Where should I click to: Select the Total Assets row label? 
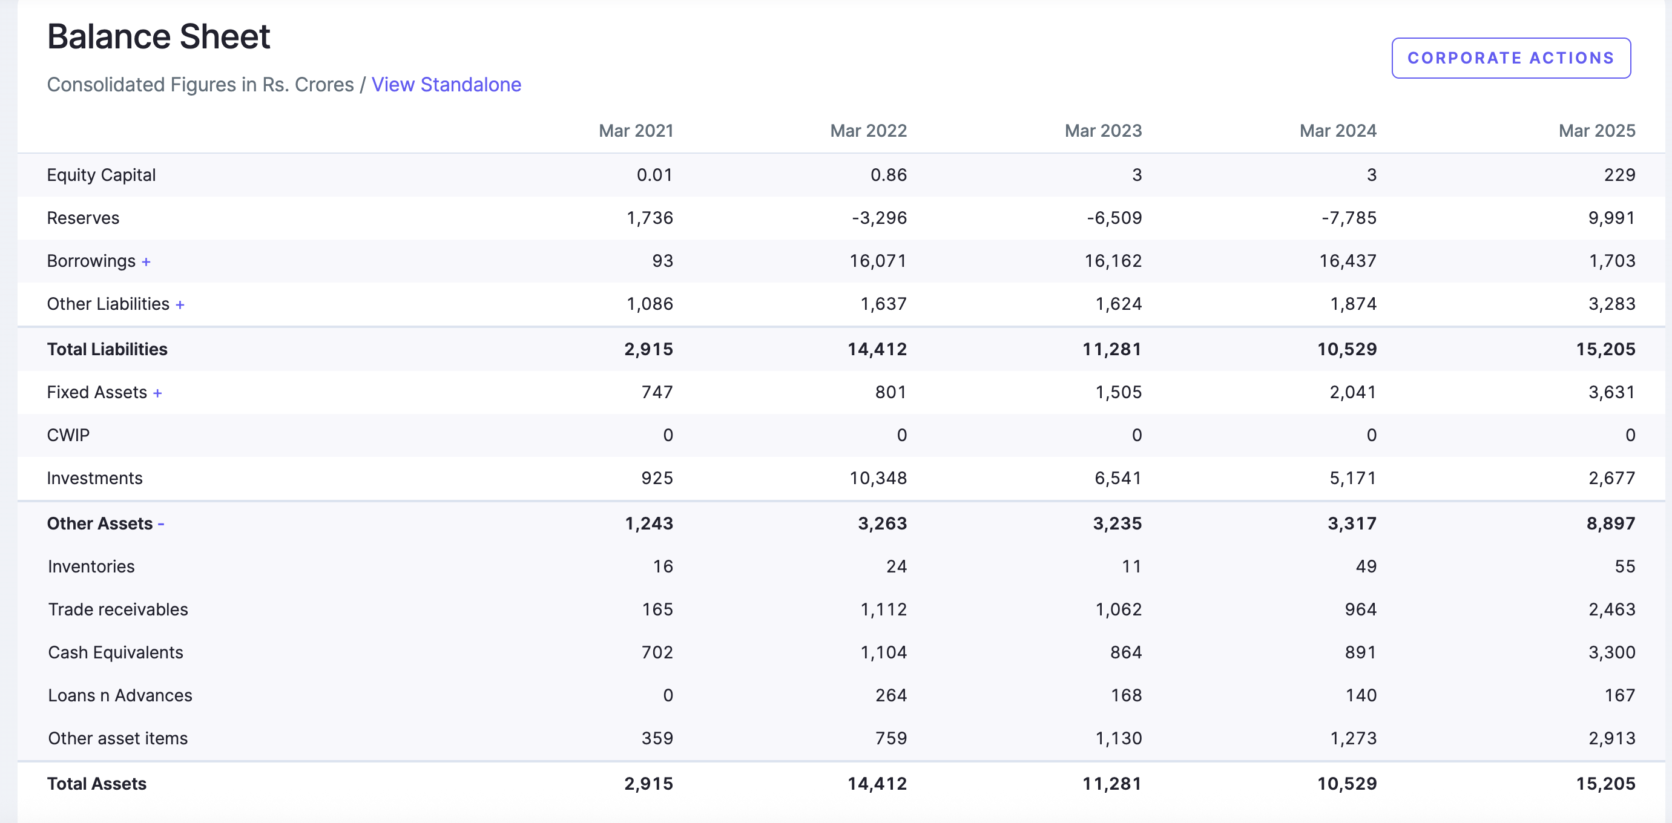(97, 784)
